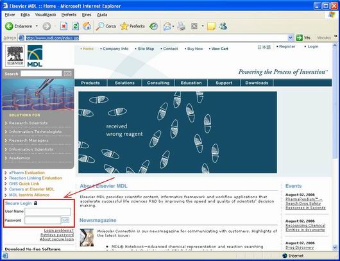Open Research Scientists solutions link
The image size is (340, 261).
pos(28,123)
